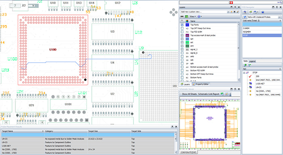The width and height of the screenshot is (283, 155).
Task: Toggle the signal_1 layer checkbox
Action: 182,49
